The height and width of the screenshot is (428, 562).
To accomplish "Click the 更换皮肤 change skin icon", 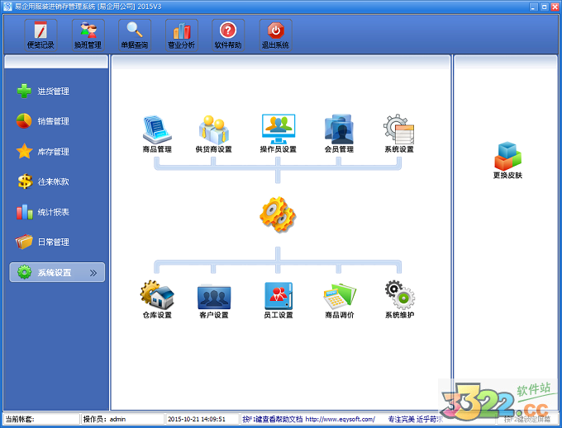I will (x=507, y=158).
